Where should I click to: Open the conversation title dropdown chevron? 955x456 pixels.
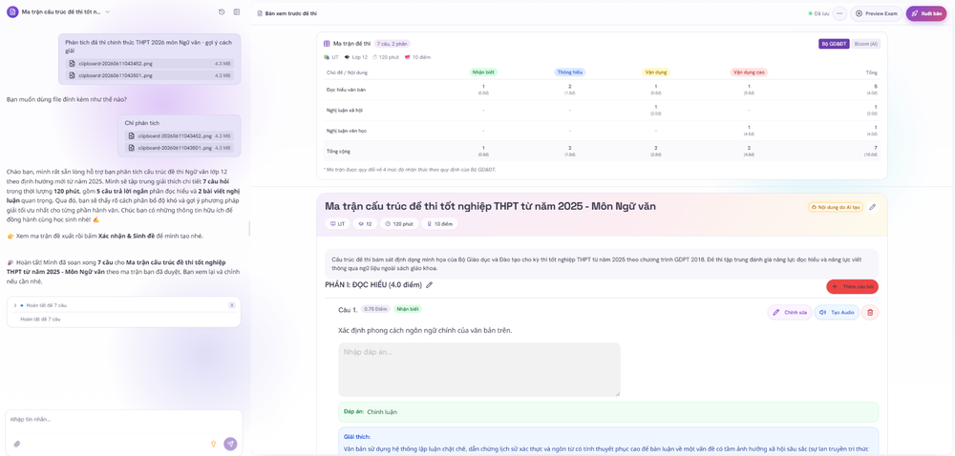pyautogui.click(x=108, y=12)
